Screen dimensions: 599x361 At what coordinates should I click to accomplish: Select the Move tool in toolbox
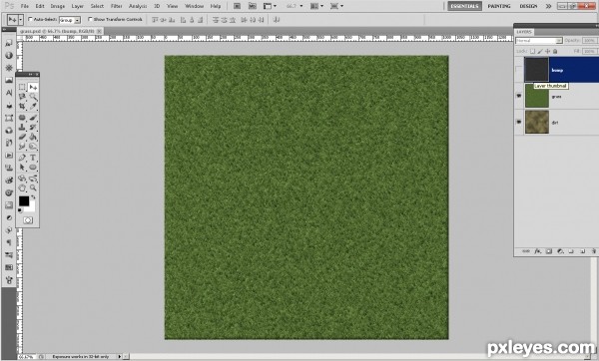point(33,87)
